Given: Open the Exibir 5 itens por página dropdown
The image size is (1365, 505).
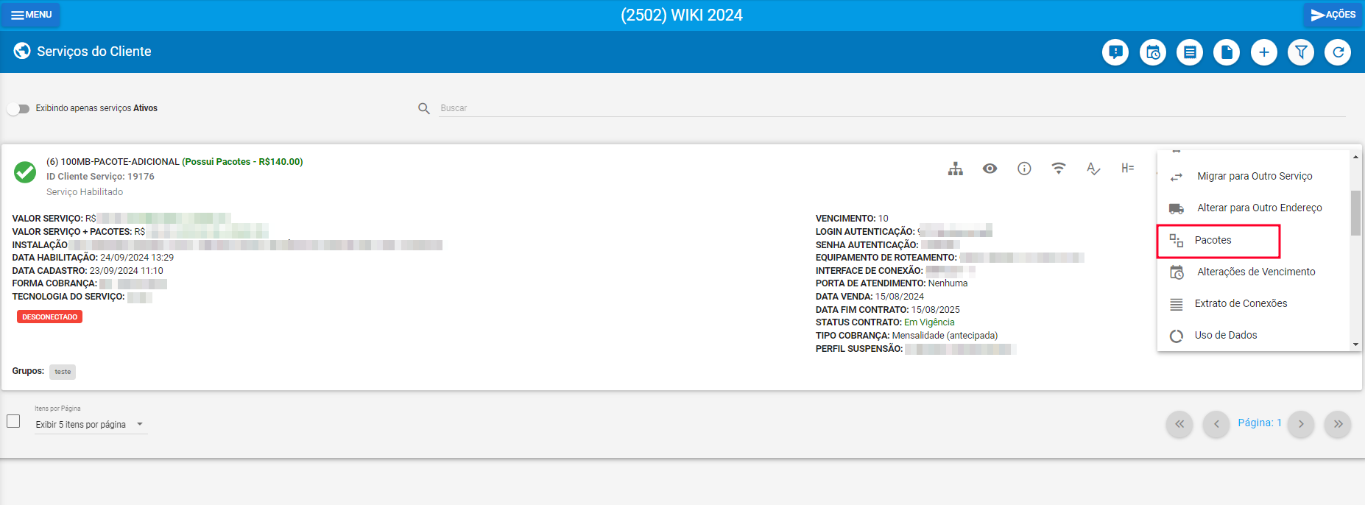Looking at the screenshot, I should (x=91, y=425).
